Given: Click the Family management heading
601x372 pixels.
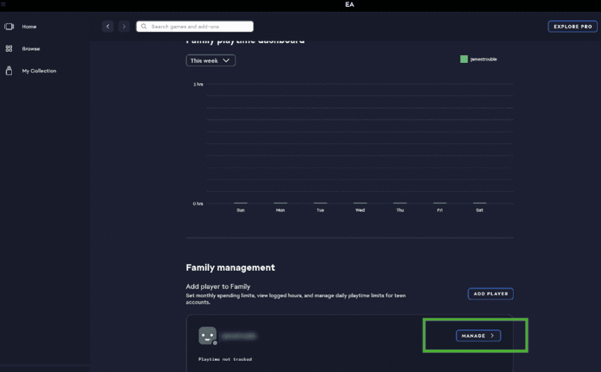Looking at the screenshot, I should (x=230, y=267).
